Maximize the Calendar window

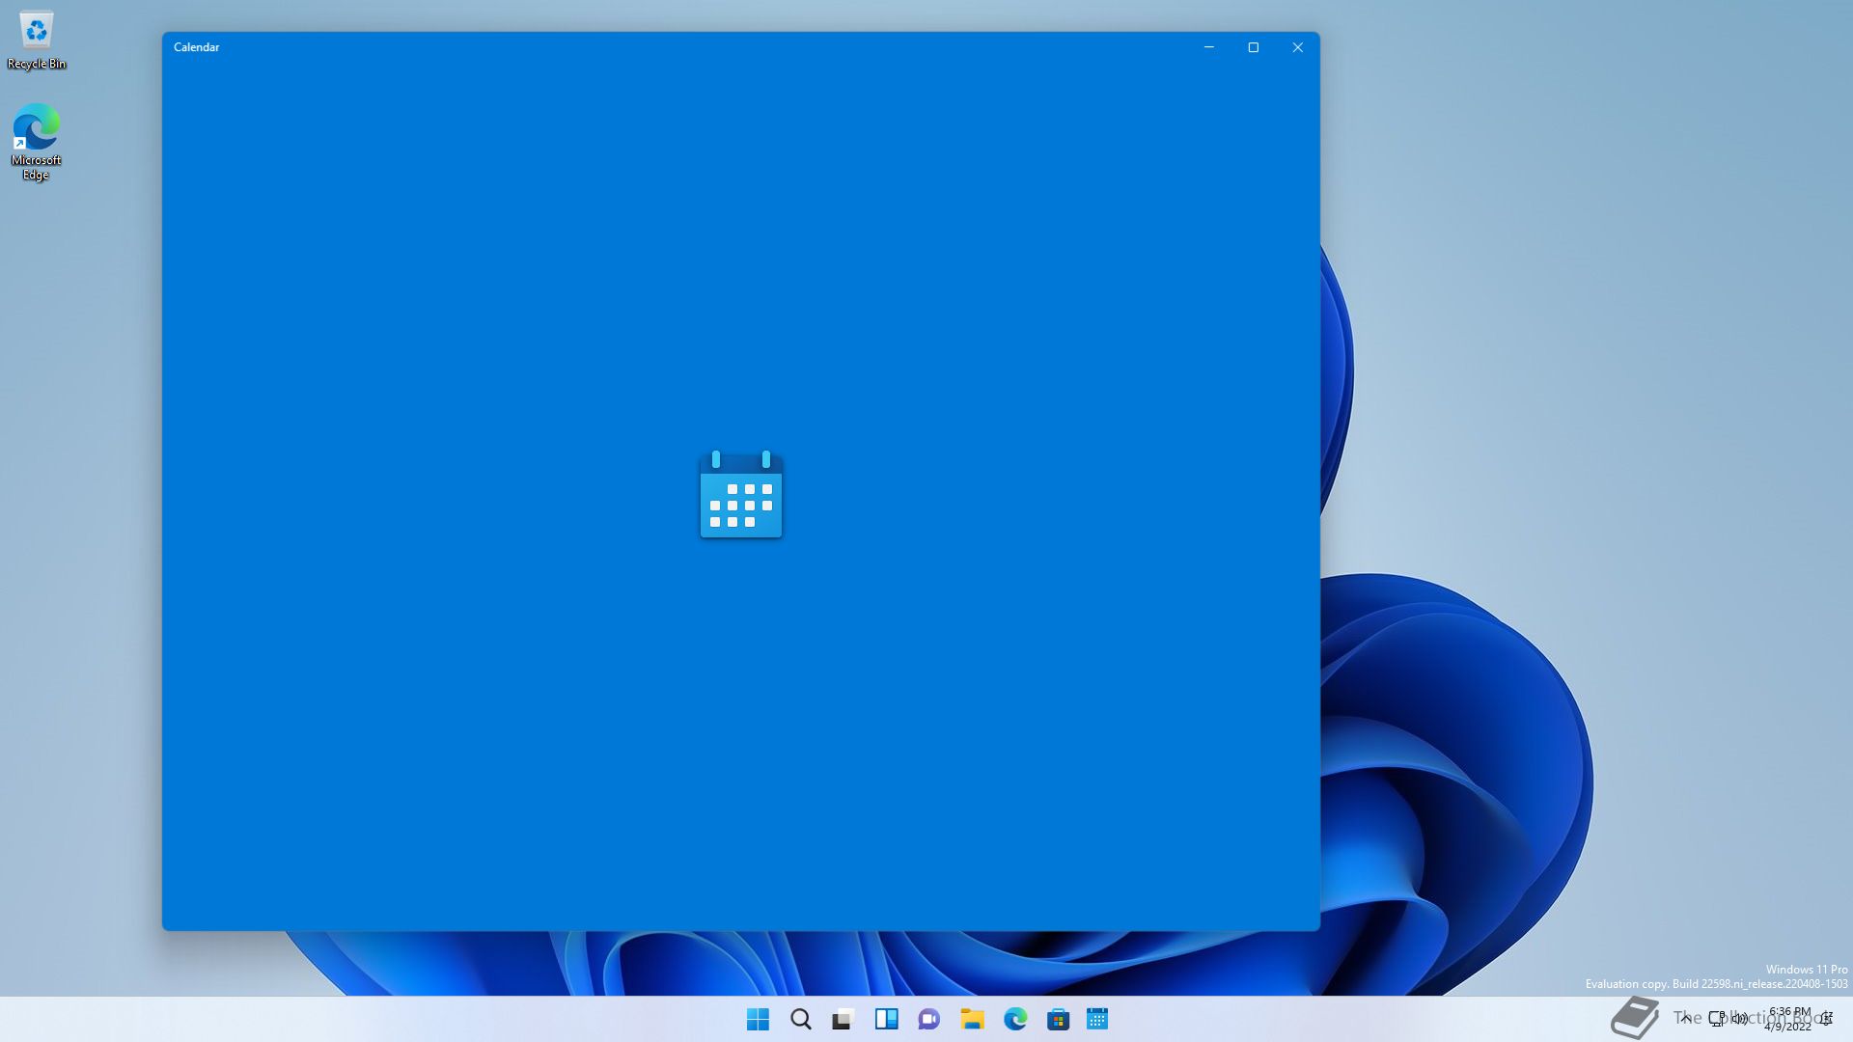click(x=1253, y=47)
